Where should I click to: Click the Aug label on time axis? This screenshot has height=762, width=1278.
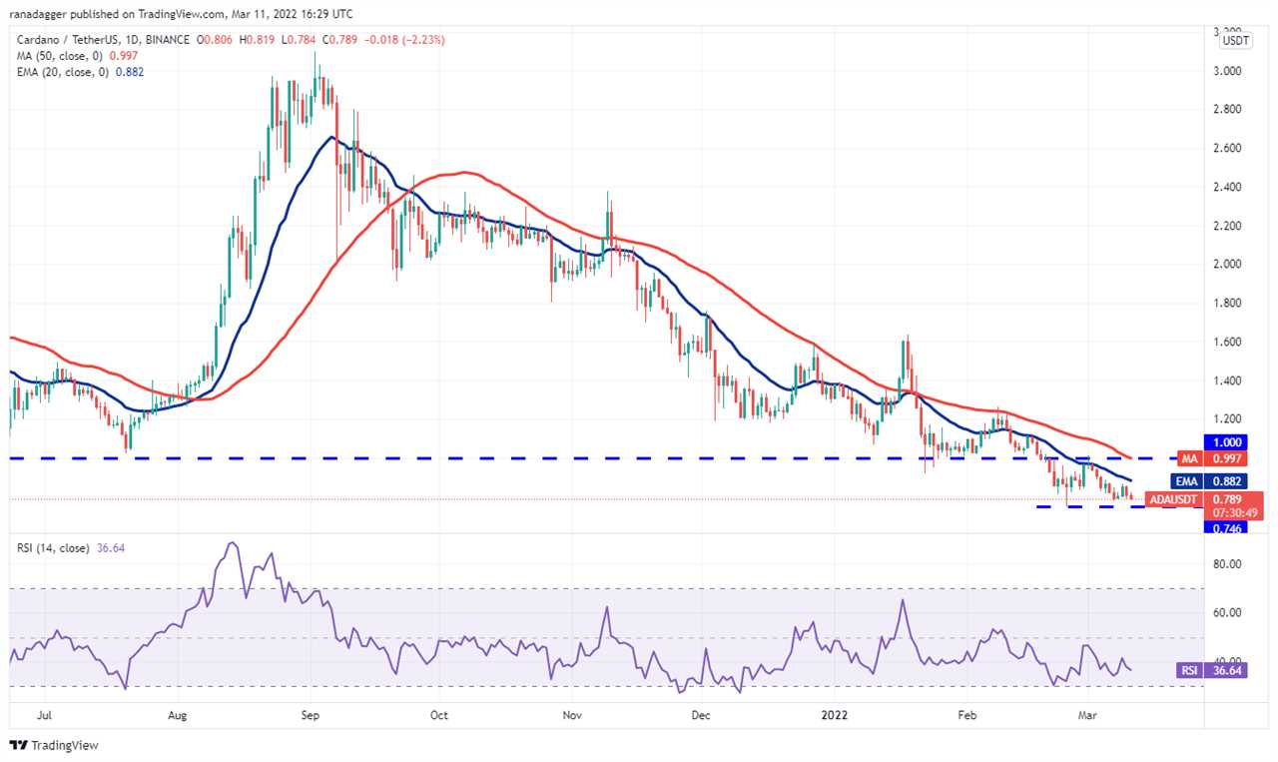(178, 715)
